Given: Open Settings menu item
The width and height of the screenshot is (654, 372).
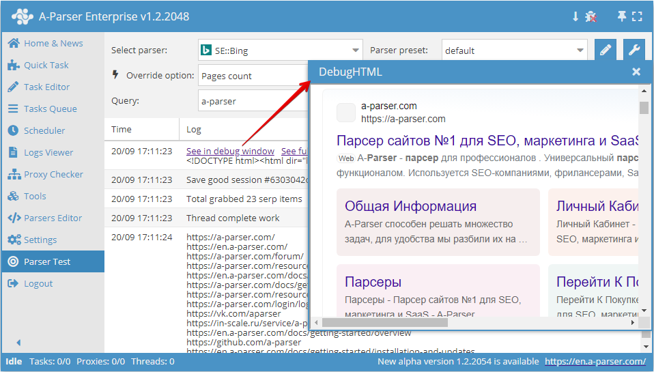Looking at the screenshot, I should click(x=53, y=240).
